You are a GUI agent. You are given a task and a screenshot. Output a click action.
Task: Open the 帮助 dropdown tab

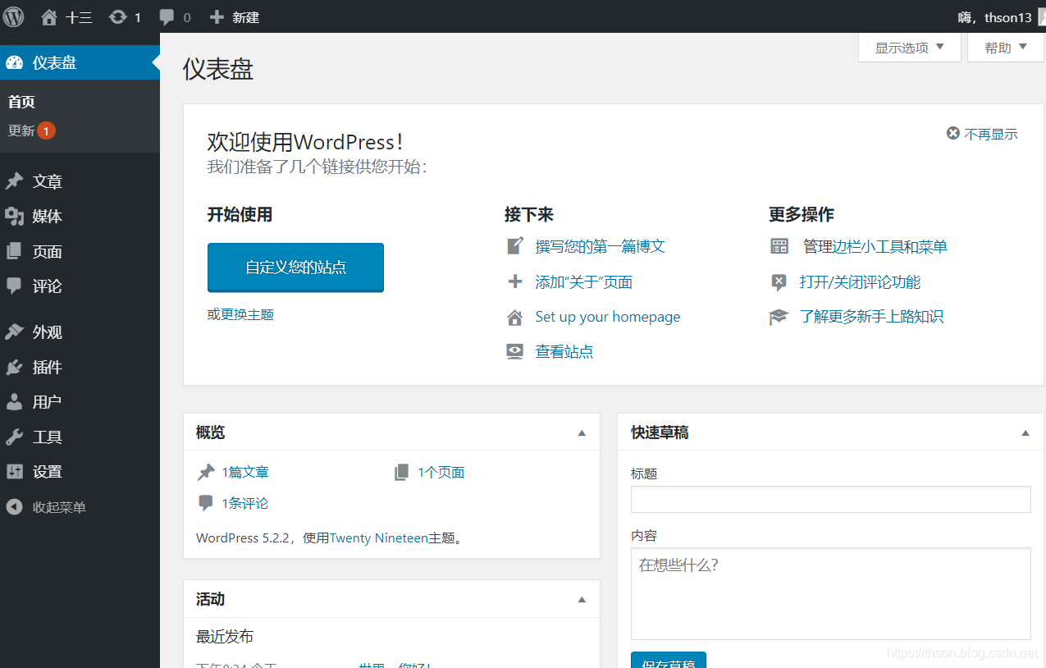(x=1006, y=48)
